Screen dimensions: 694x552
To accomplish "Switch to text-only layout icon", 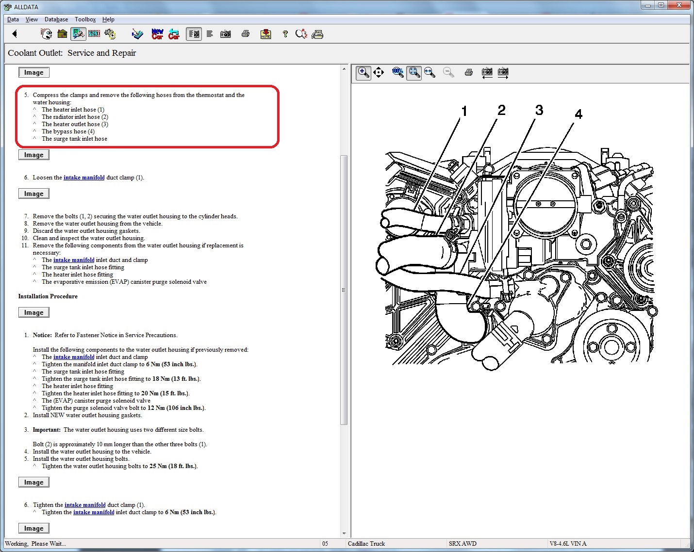I will [x=210, y=34].
